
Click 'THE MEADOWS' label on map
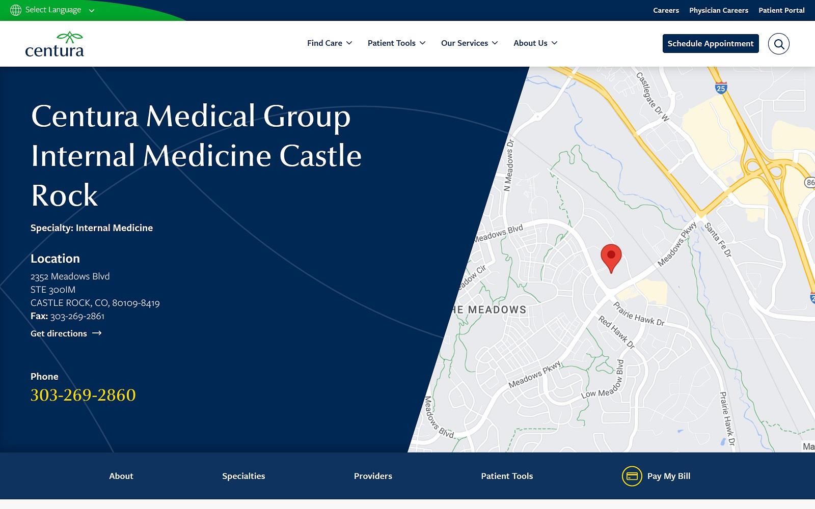pyautogui.click(x=489, y=309)
